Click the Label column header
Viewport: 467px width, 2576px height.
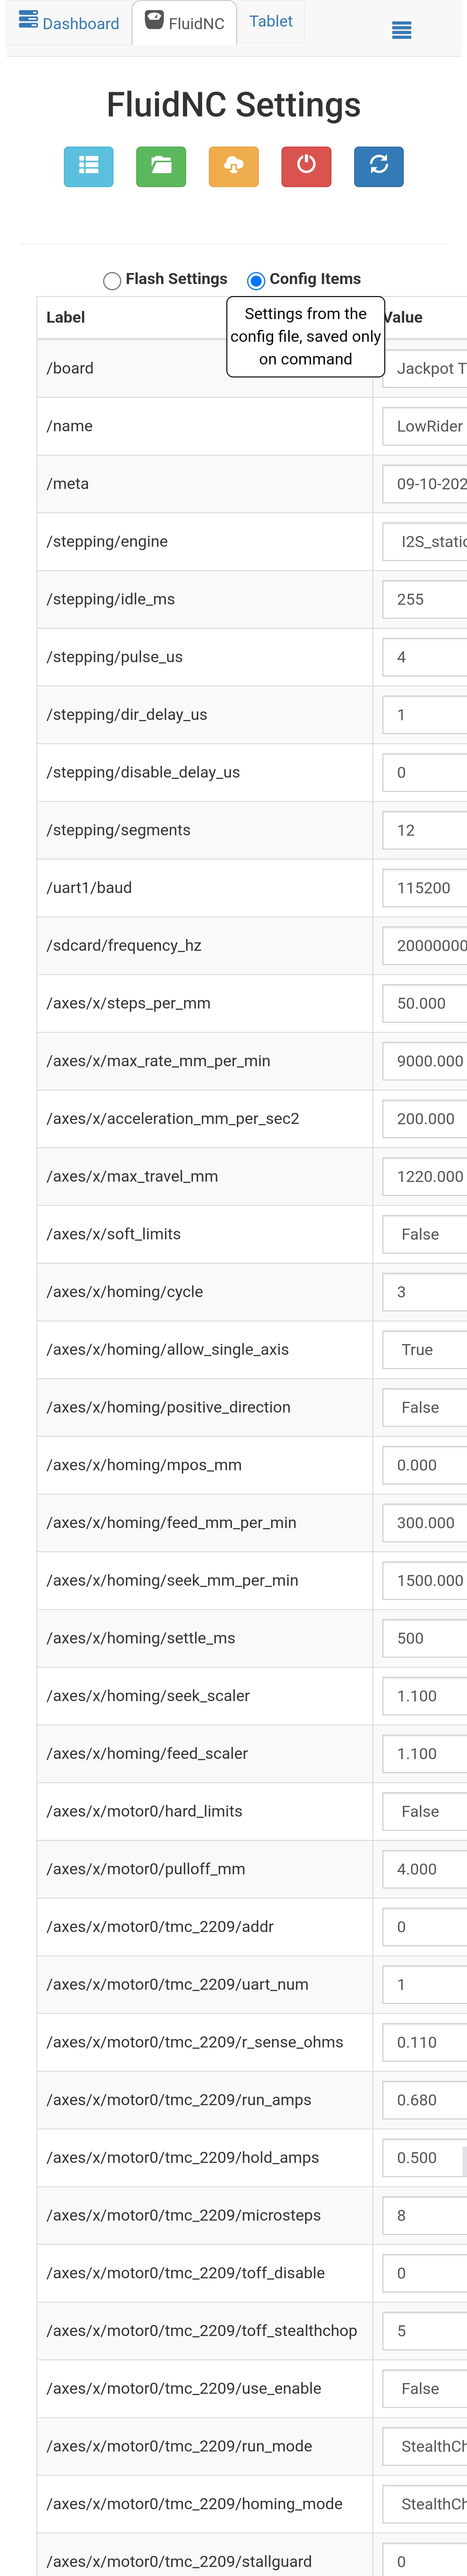(x=66, y=317)
